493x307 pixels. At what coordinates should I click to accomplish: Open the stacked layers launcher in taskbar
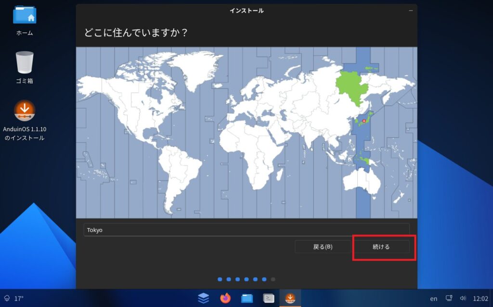tap(204, 298)
